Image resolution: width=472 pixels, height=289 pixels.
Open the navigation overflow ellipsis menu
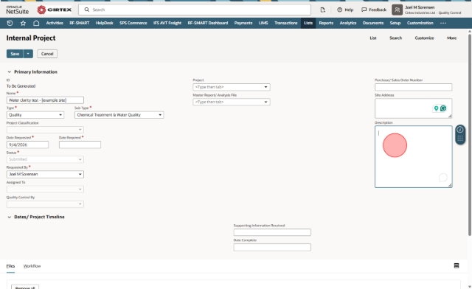point(443,23)
